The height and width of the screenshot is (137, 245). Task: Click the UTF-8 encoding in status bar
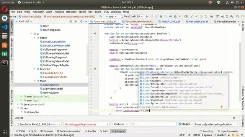(x=196, y=135)
